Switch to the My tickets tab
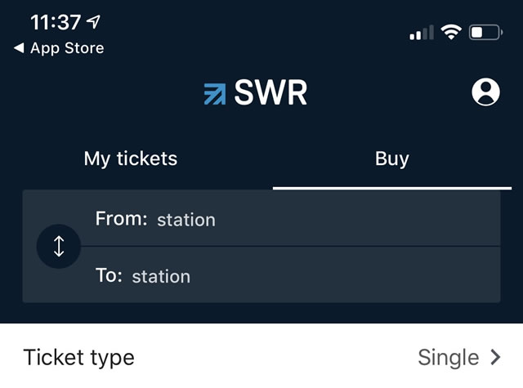The height and width of the screenshot is (388, 523). [x=131, y=158]
